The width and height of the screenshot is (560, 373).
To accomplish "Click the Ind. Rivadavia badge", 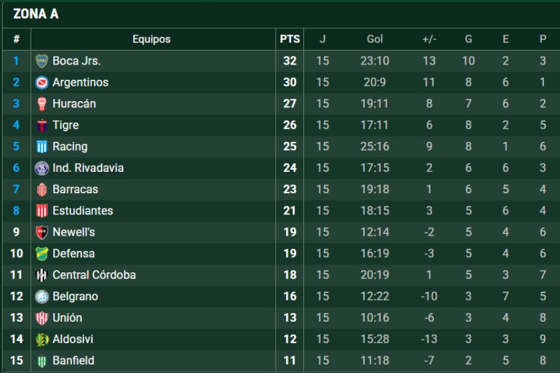I will click(x=42, y=168).
